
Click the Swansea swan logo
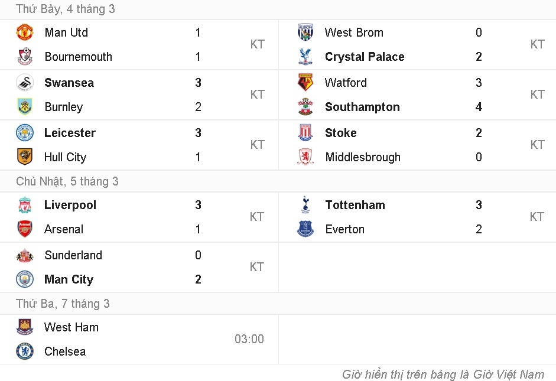[24, 83]
